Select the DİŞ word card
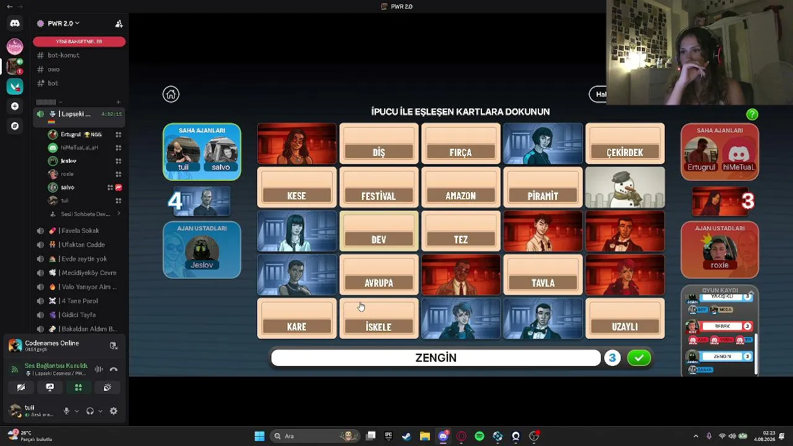 [x=379, y=144]
